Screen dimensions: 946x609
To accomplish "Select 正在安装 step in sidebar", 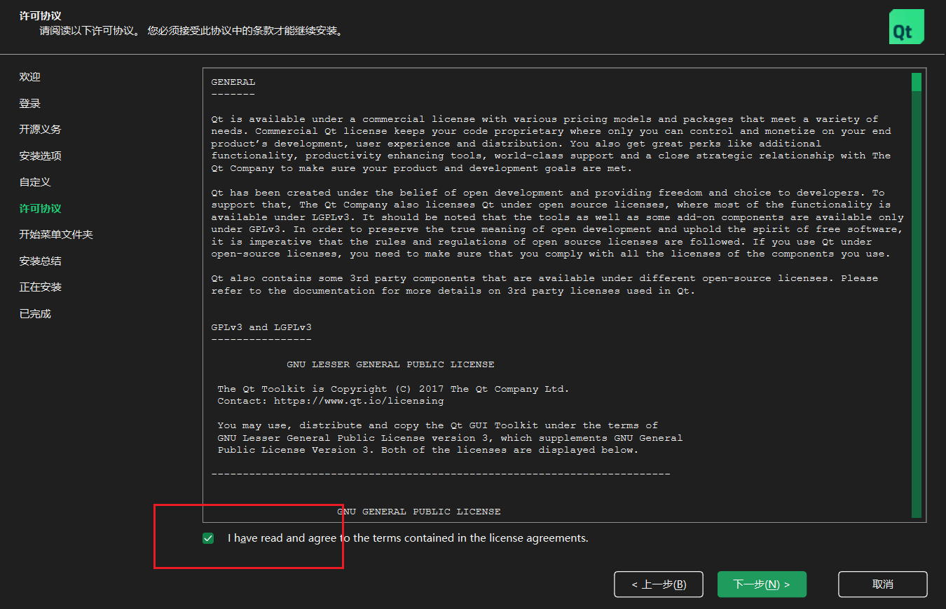I will [x=41, y=287].
